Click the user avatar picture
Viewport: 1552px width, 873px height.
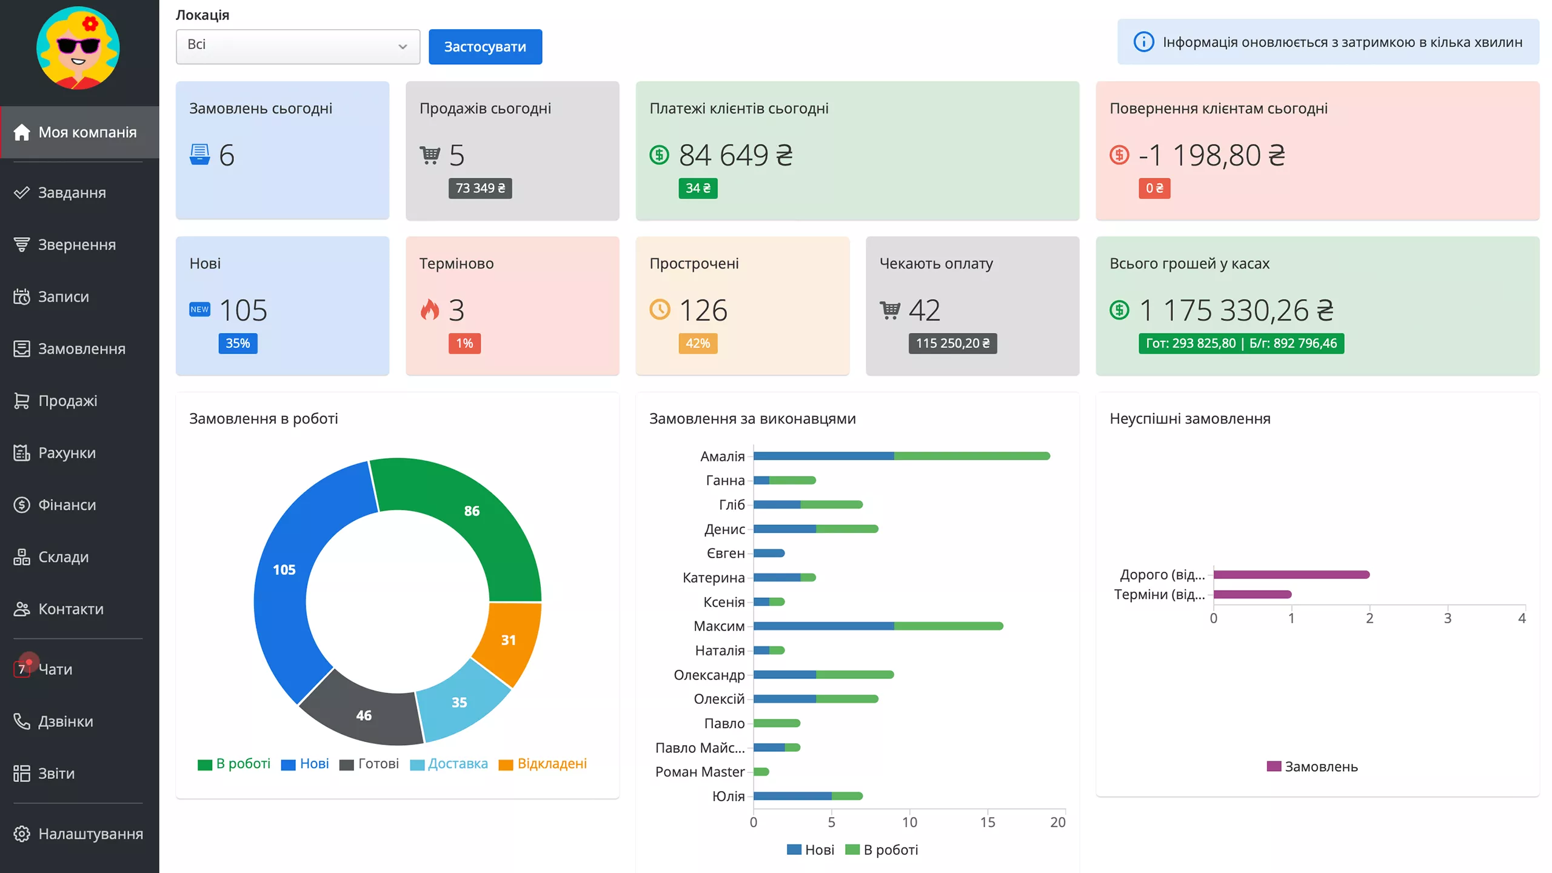click(x=78, y=48)
